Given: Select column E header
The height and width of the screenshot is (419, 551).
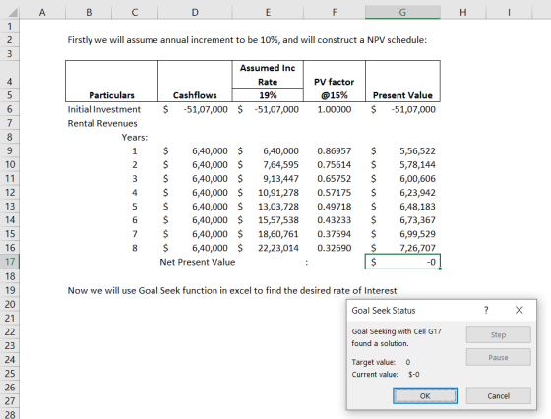Looking at the screenshot, I should (268, 12).
